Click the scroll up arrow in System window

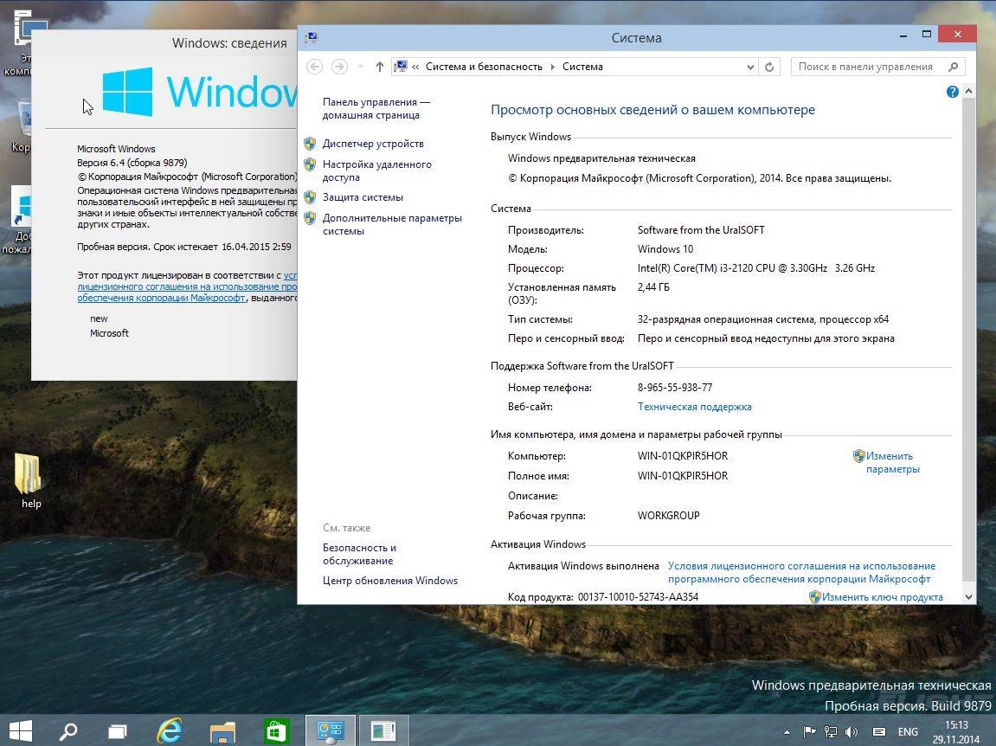pos(968,92)
